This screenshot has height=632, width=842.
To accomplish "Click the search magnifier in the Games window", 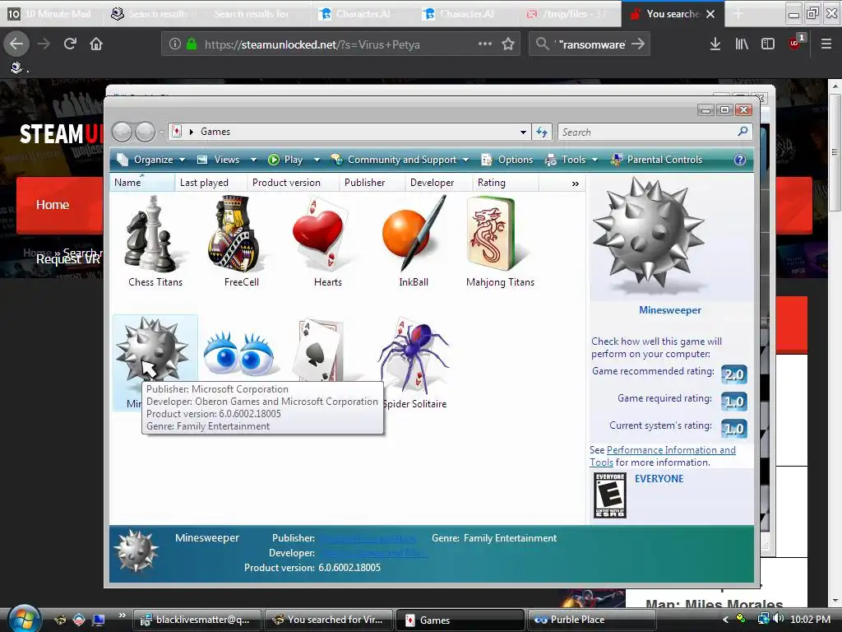I will tap(743, 131).
